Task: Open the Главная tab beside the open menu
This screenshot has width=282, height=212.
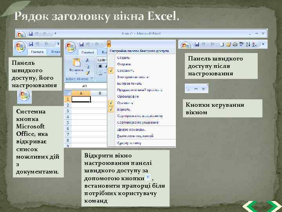Action: (x=88, y=52)
